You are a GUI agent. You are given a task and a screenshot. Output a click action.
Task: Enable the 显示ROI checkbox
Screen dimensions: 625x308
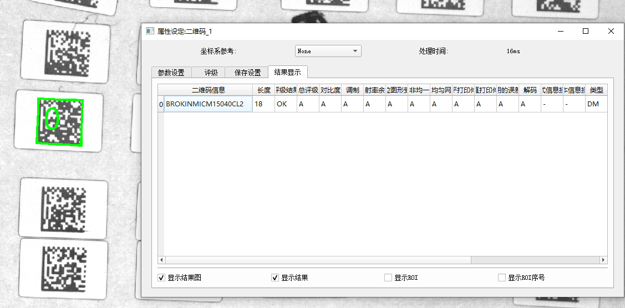pyautogui.click(x=388, y=278)
